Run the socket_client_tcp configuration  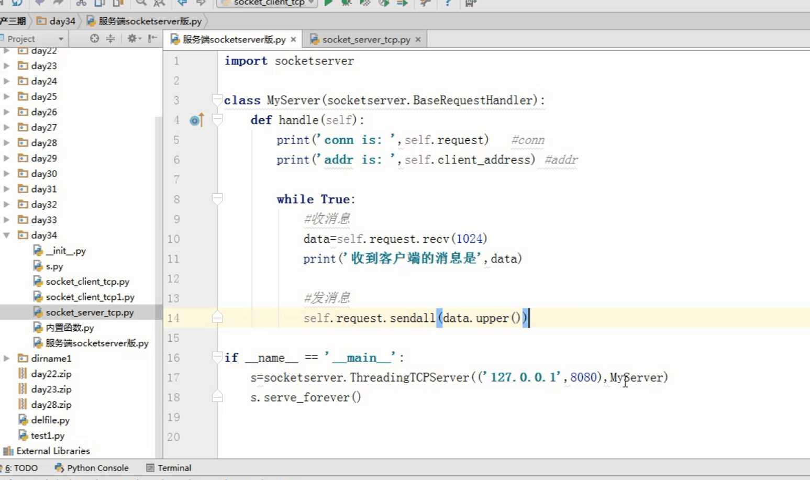[328, 3]
